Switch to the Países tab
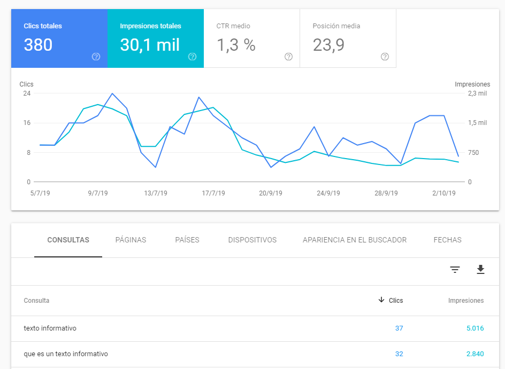505x369 pixels. [x=187, y=240]
